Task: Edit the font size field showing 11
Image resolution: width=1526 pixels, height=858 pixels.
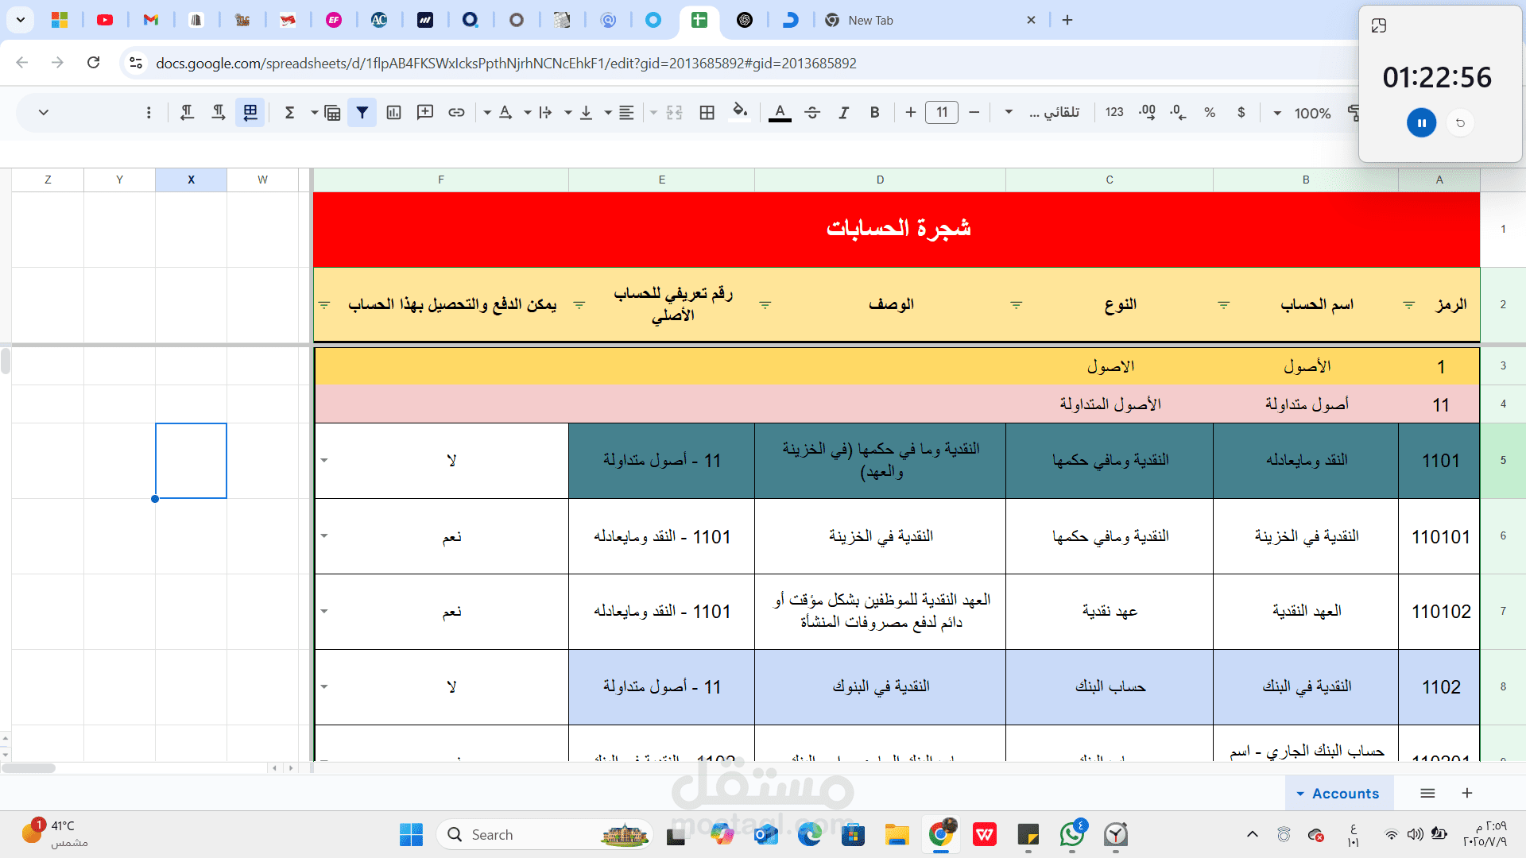Action: click(941, 113)
